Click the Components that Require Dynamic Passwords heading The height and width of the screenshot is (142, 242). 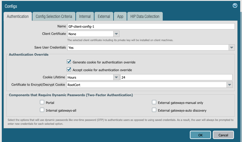[x=71, y=95]
